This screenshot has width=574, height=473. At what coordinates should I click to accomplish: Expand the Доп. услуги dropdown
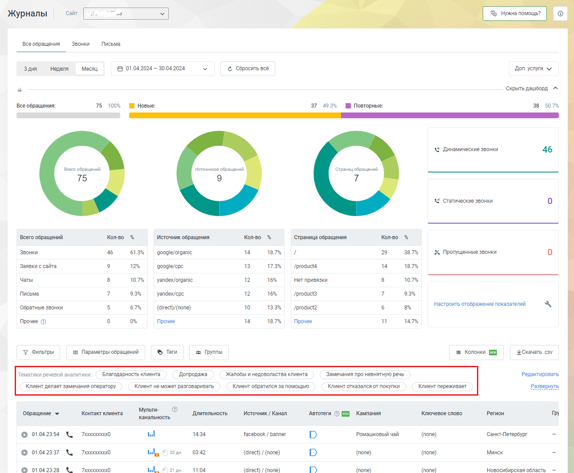(533, 69)
